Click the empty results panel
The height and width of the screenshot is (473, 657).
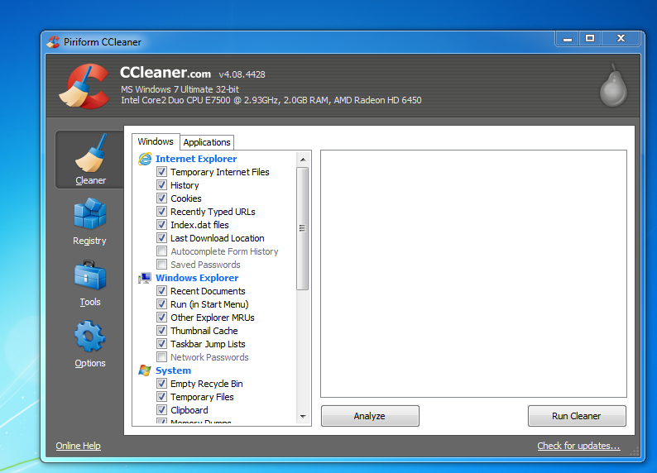click(x=473, y=274)
